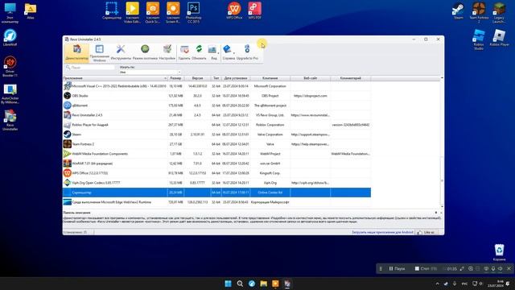The width and height of the screenshot is (515, 290).
Task: Pin the description panel
Action: [x=436, y=213]
